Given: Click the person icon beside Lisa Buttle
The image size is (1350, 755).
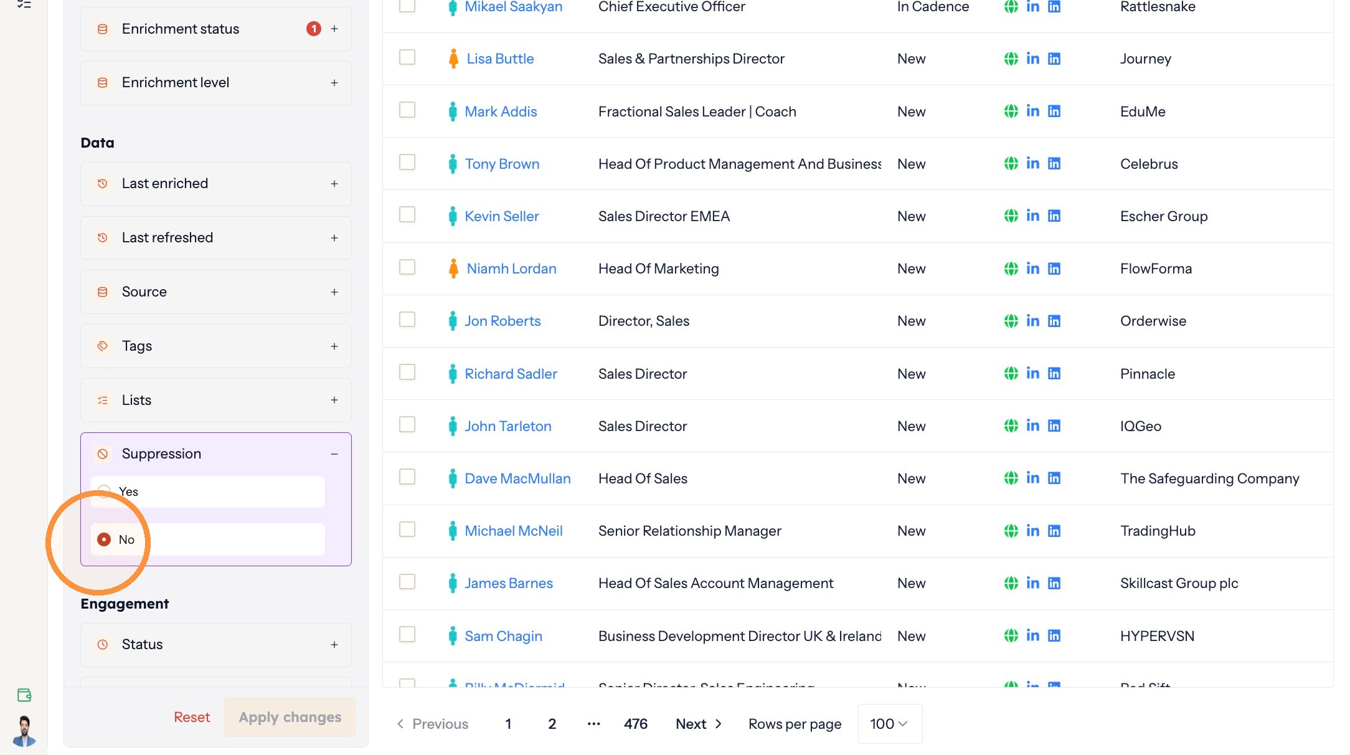Looking at the screenshot, I should click(453, 59).
